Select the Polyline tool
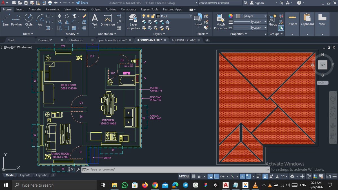Viewport: 338px width, 190px height. [16, 20]
